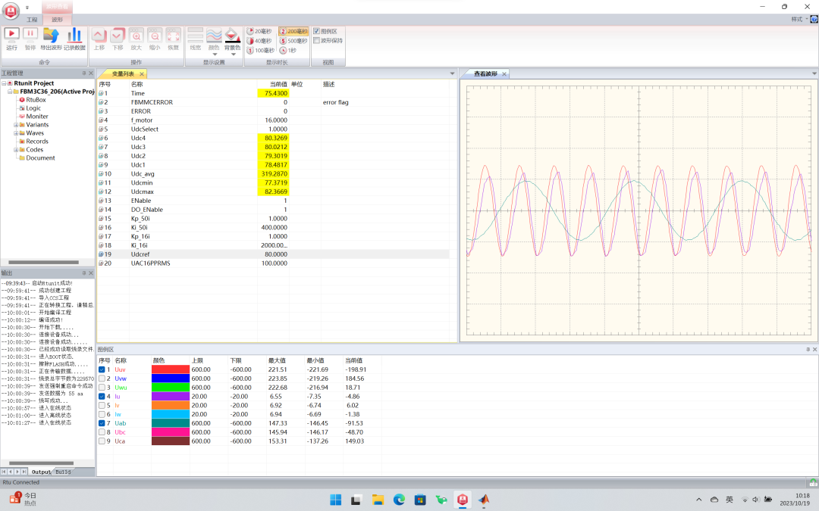Enable the 波形保持 waveform hold checkbox
The image size is (819, 511).
pos(316,41)
